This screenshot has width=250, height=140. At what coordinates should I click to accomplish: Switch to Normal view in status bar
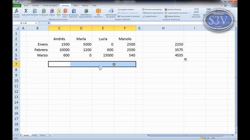coord(202,138)
